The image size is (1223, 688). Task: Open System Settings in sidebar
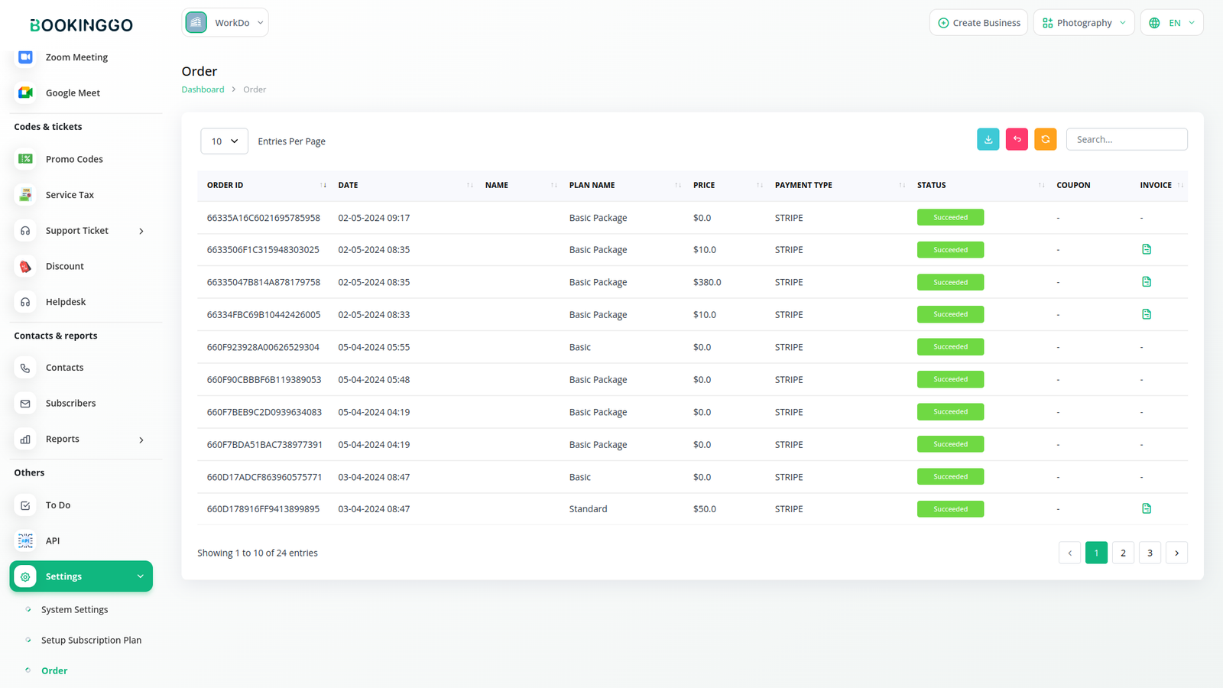pyautogui.click(x=74, y=609)
